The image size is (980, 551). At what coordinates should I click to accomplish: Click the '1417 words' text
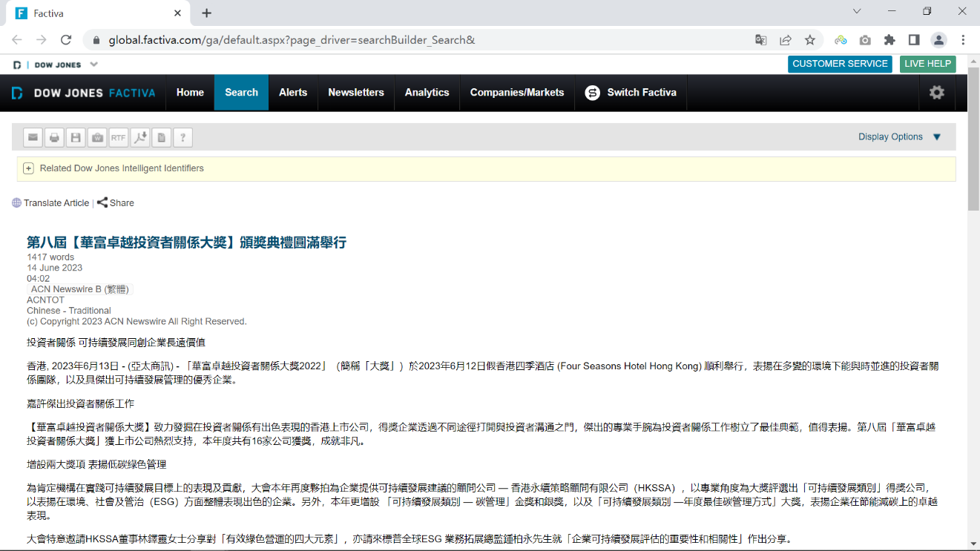[50, 257]
